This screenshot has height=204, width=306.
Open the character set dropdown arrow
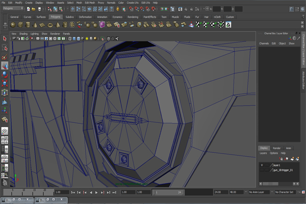pos(272,192)
